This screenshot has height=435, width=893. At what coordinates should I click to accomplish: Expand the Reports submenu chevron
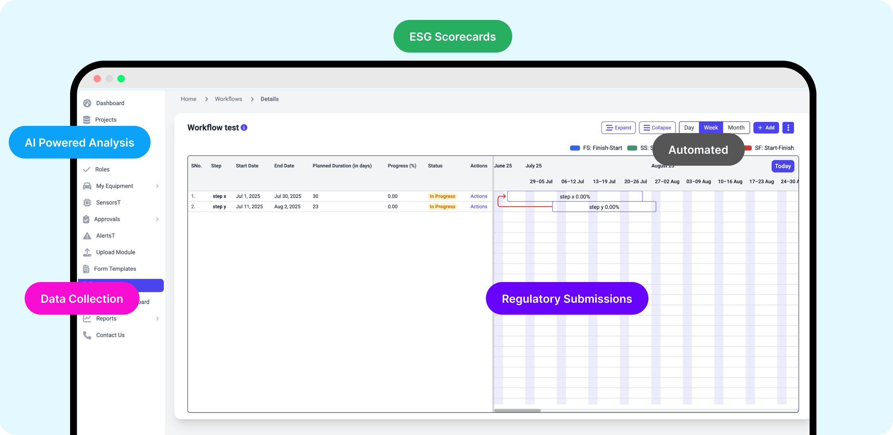tap(157, 319)
